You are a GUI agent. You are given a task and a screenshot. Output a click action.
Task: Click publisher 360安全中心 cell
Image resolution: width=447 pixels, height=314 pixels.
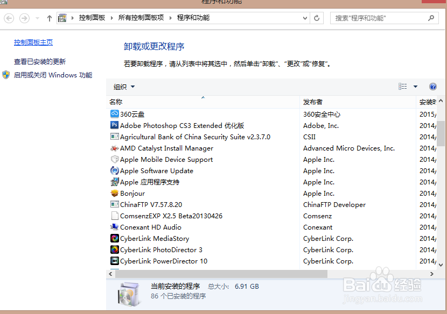(x=322, y=114)
